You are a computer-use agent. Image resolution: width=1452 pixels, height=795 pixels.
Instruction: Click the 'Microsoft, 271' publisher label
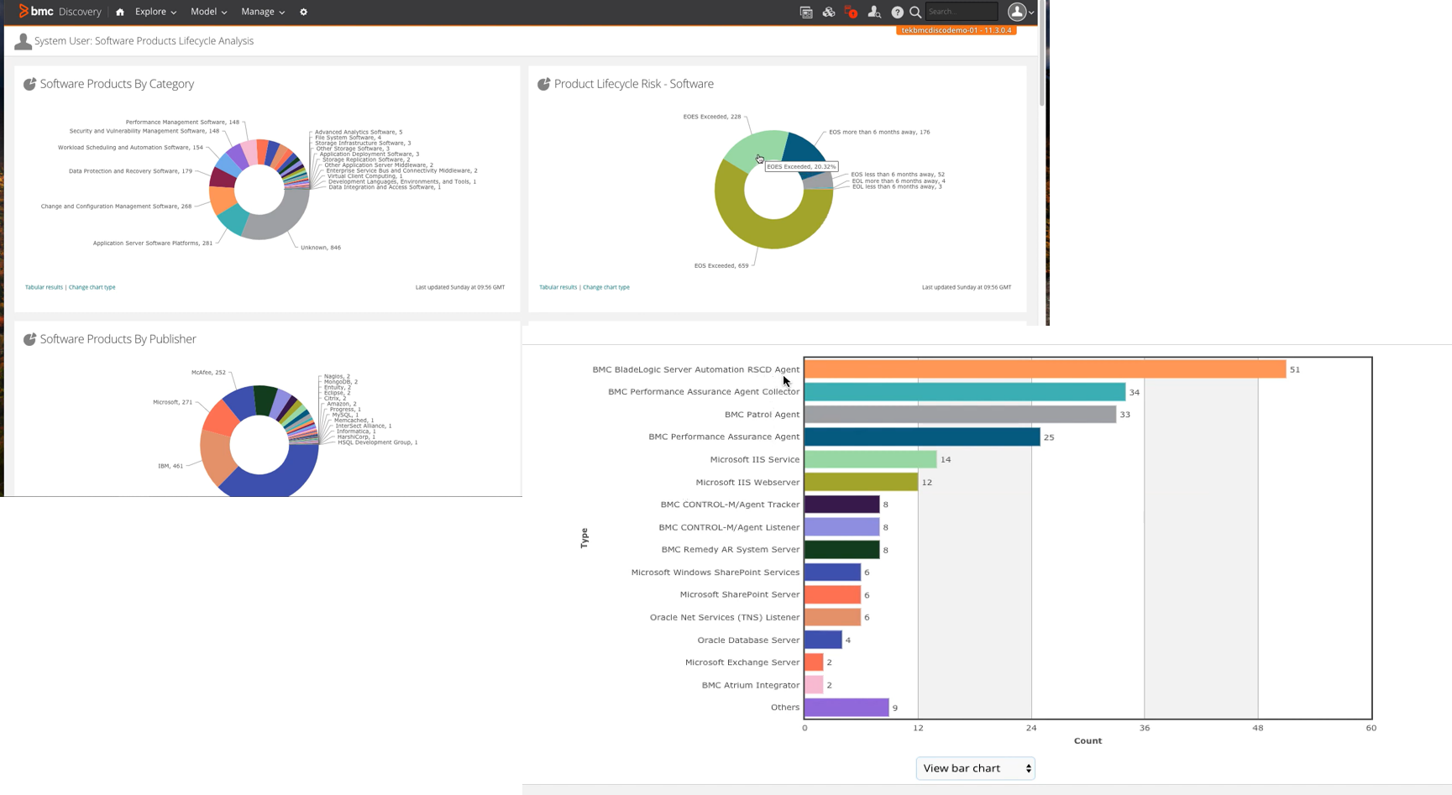coord(172,402)
